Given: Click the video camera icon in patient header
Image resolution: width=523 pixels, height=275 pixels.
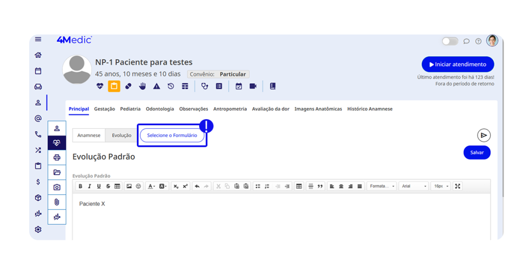Looking at the screenshot, I should coord(253,86).
